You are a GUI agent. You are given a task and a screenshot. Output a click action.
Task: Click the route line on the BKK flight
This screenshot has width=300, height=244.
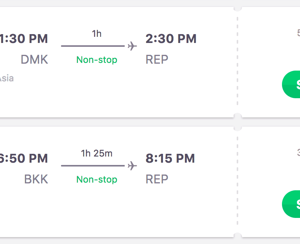(x=93, y=166)
